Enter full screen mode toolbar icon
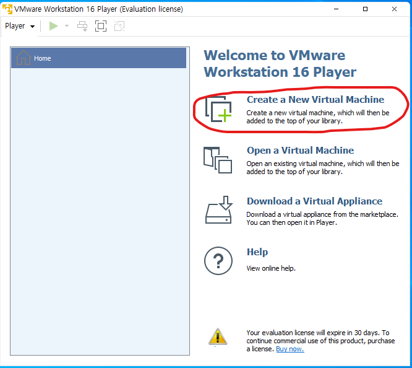This screenshot has width=412, height=368. click(x=101, y=26)
